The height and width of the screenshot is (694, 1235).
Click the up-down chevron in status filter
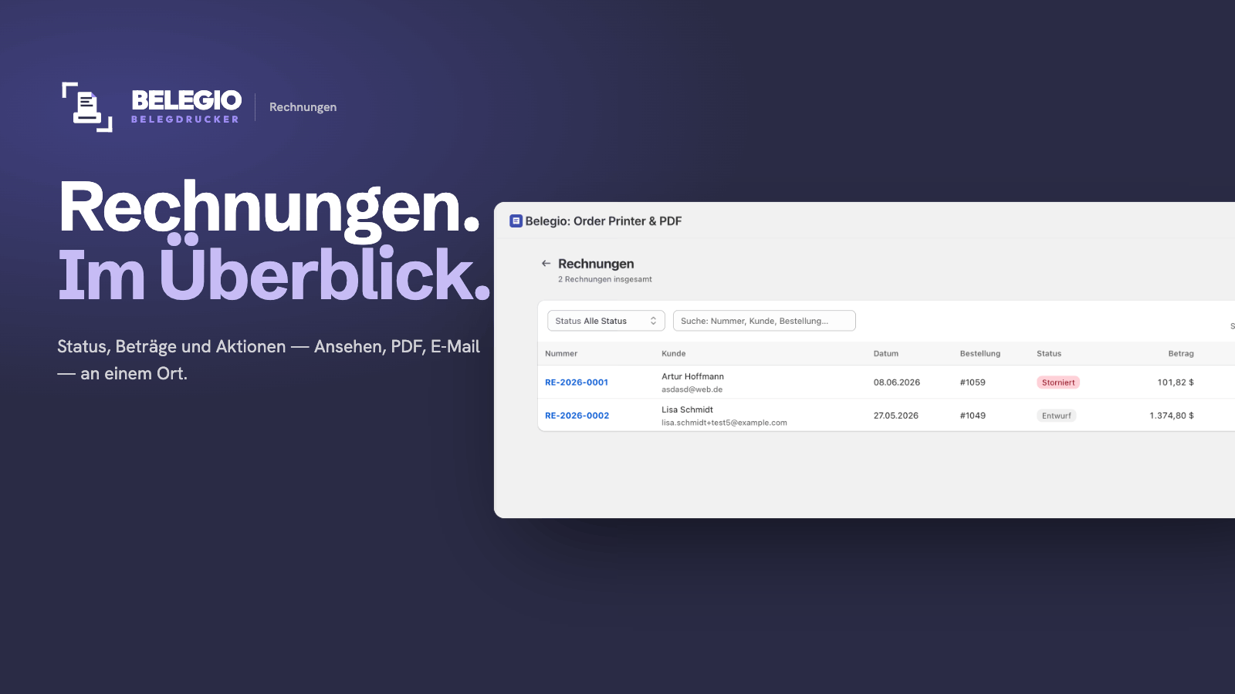point(653,321)
